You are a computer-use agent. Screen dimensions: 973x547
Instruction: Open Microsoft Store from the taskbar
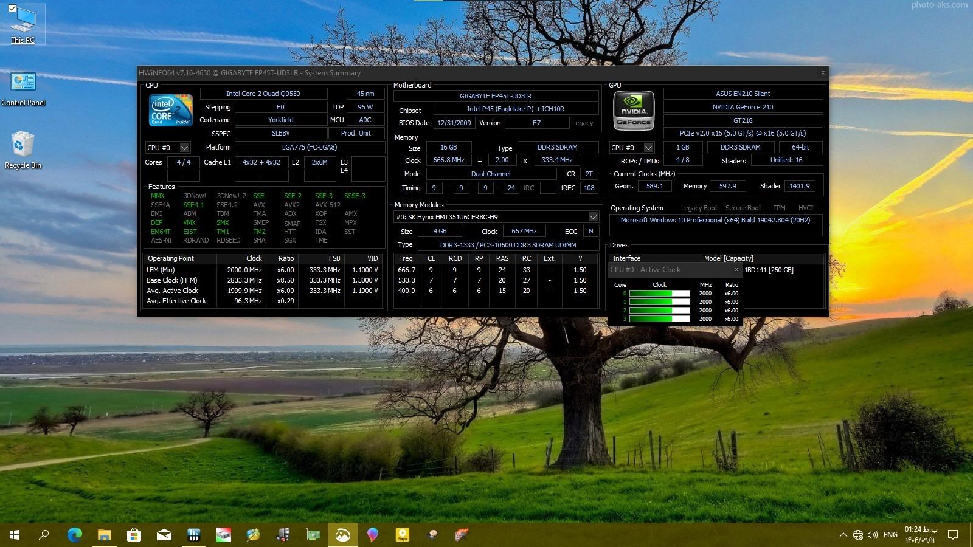[134, 535]
